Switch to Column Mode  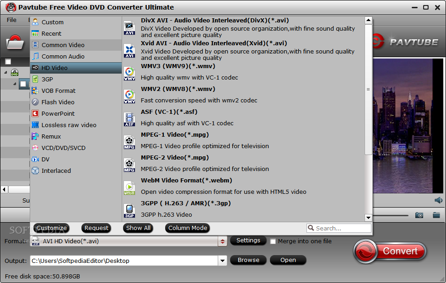(x=188, y=228)
